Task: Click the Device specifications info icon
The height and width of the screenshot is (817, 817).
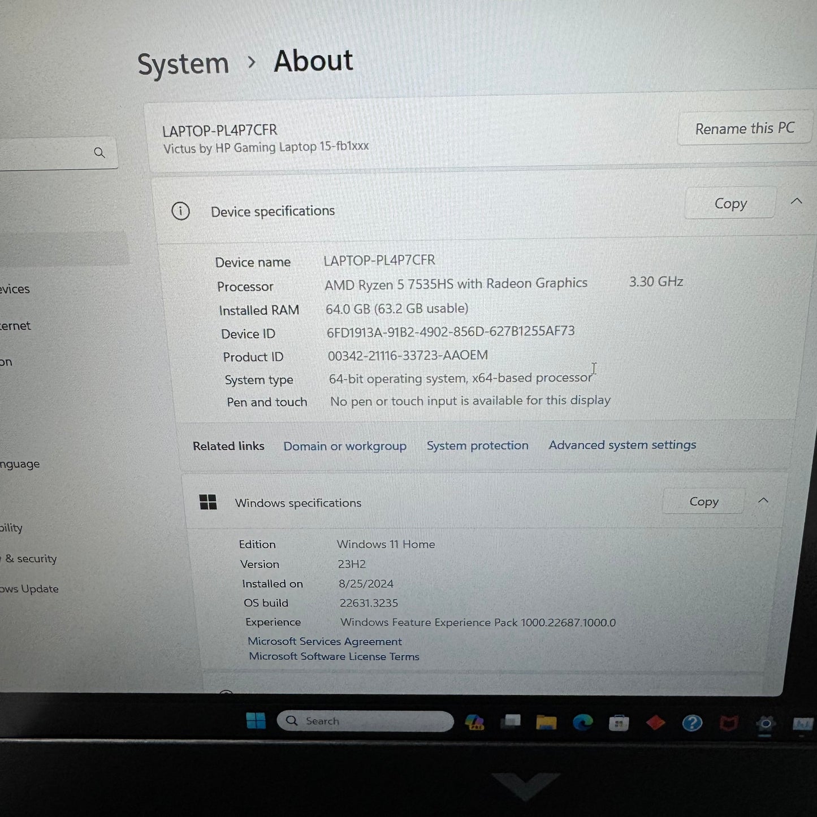Action: 180,211
